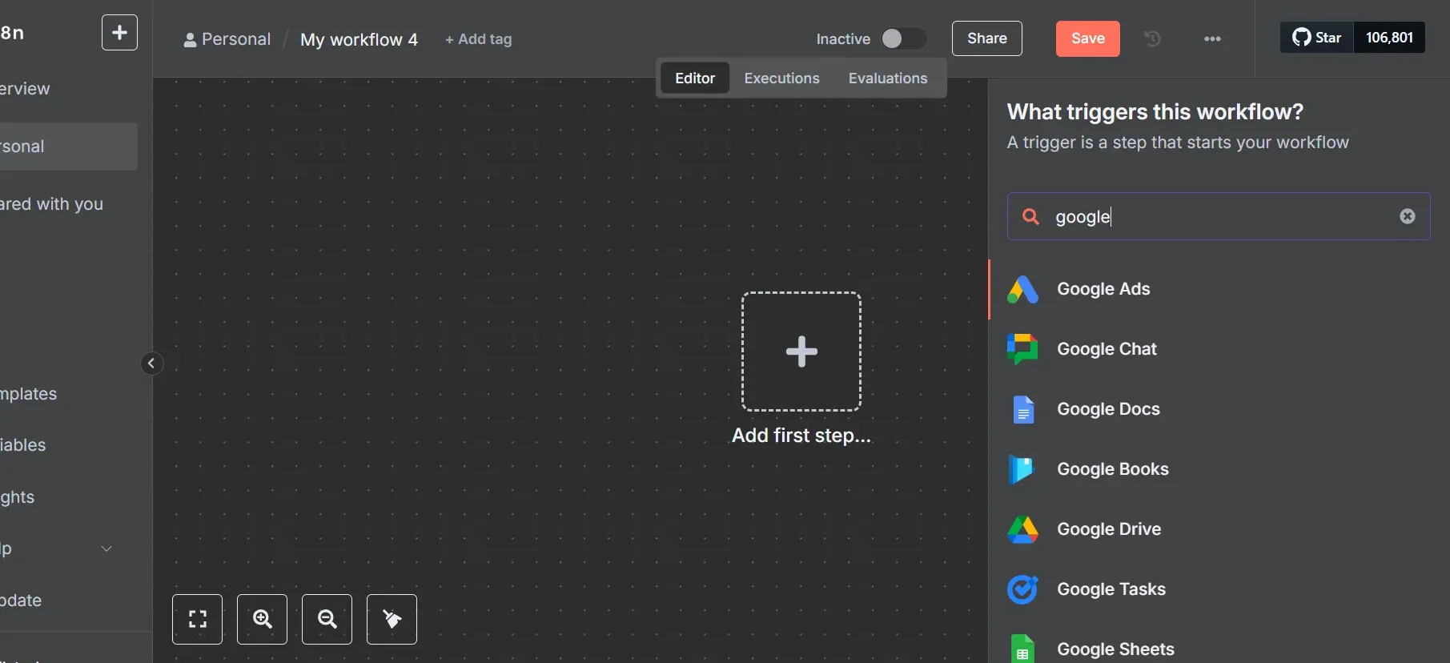
Task: Select Google Drive trigger node
Action: tap(1108, 529)
